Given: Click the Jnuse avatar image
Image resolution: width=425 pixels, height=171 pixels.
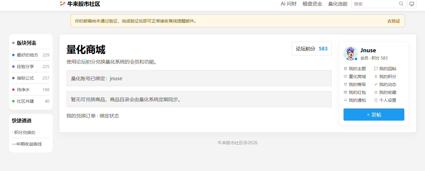Looking at the screenshot, I should tap(351, 53).
